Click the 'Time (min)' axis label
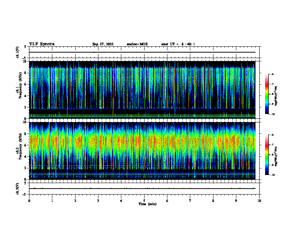The width and height of the screenshot is (292, 225). pyautogui.click(x=147, y=204)
